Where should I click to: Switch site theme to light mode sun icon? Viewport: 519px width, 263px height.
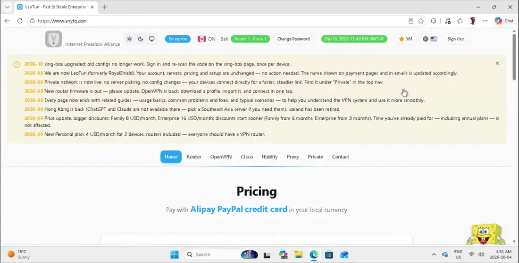[129, 39]
